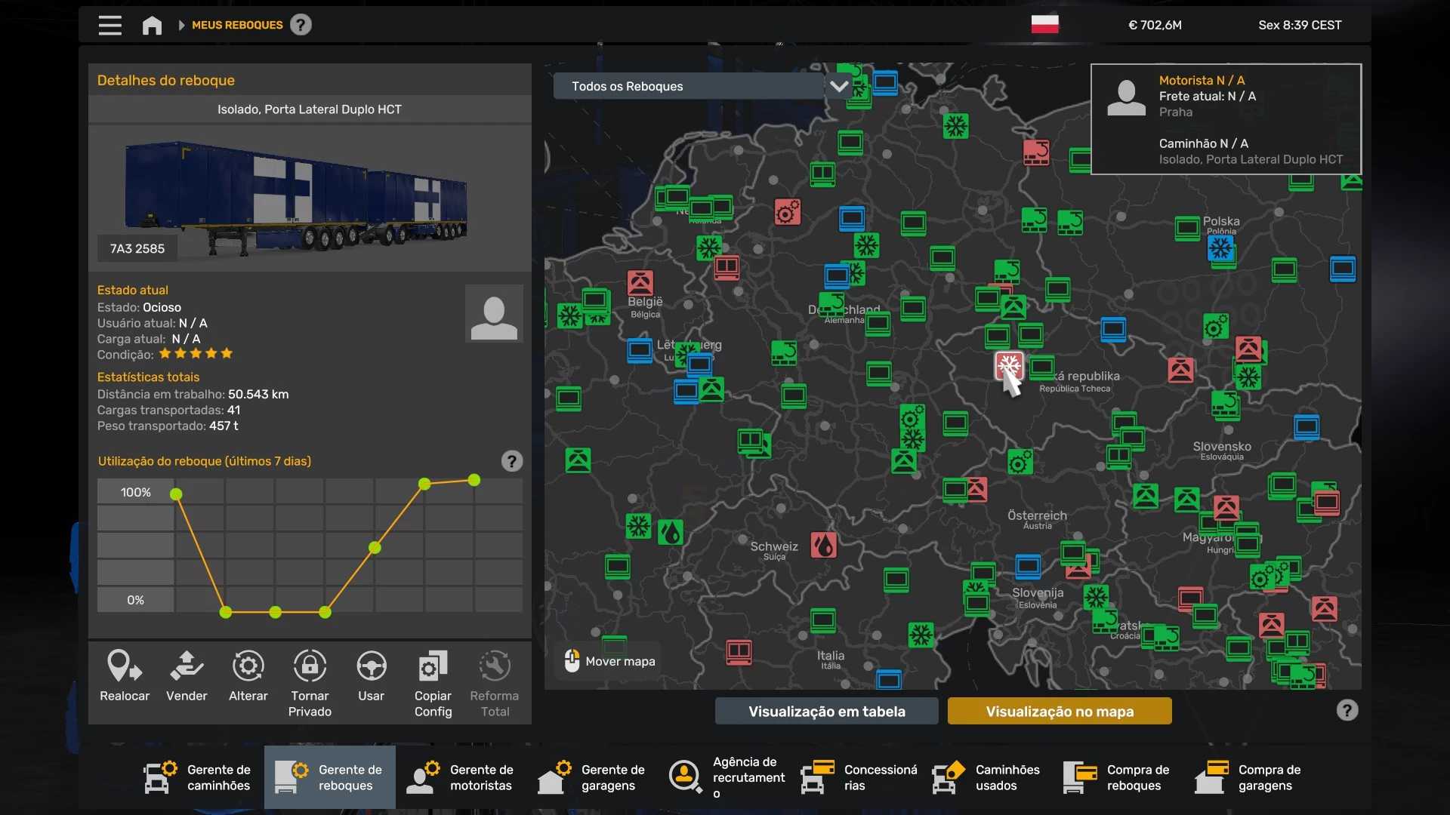Viewport: 1450px width, 815px height.
Task: Click the last data point on usage graph
Action: [474, 480]
